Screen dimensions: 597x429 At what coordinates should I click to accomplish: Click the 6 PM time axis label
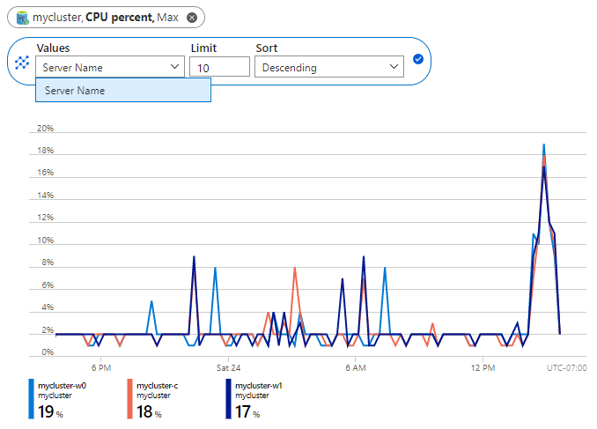[x=100, y=366]
